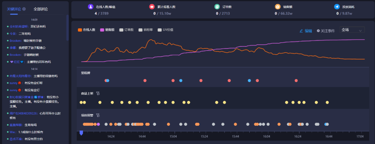Screen dimensions: 375x144
Task: Open the filter icon next to 场控预警
Action: (x=98, y=115)
